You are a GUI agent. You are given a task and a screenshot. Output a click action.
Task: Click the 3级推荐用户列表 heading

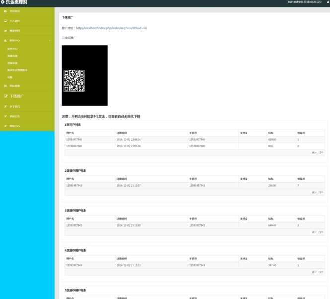coord(76,211)
